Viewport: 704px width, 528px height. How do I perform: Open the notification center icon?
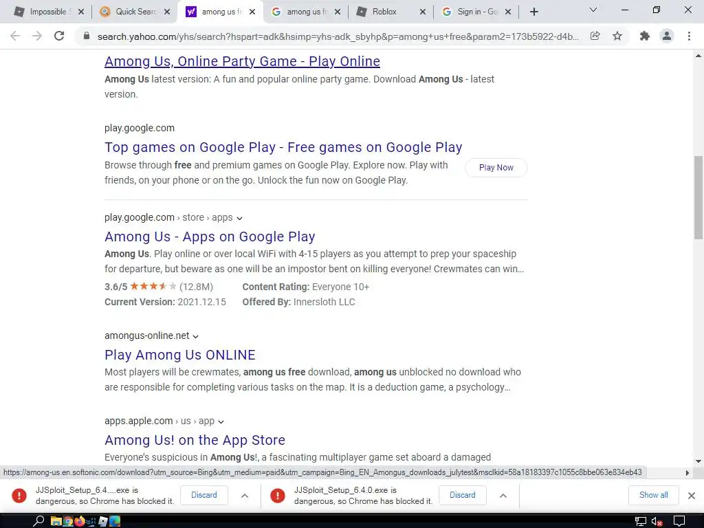679,521
